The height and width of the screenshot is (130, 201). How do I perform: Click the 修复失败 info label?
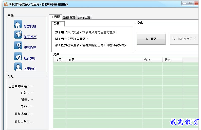point(22,122)
